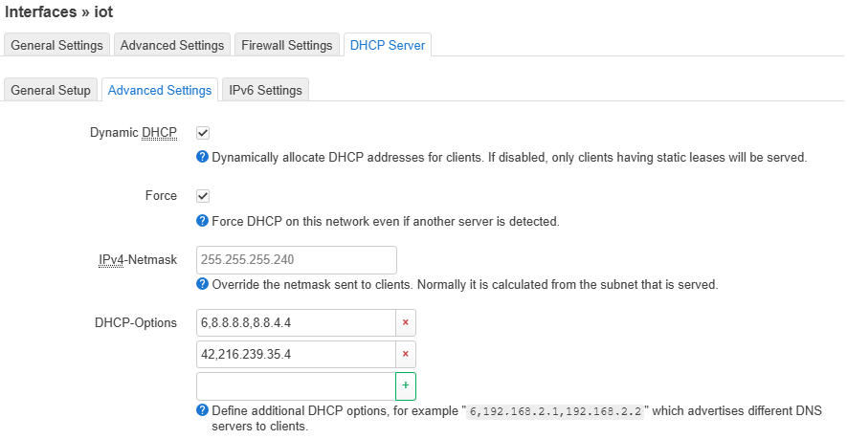Click the empty new DHCP option field

(296, 386)
